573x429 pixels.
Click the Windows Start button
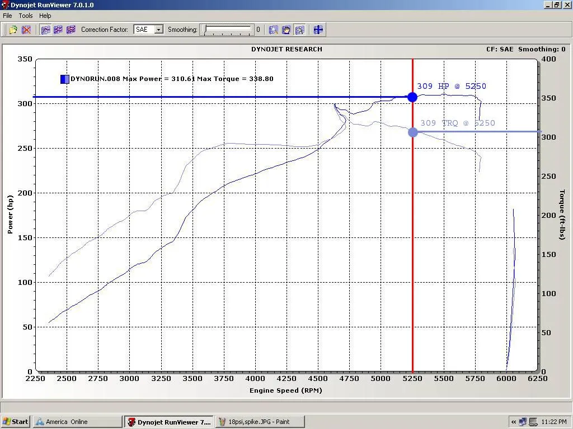(16, 422)
